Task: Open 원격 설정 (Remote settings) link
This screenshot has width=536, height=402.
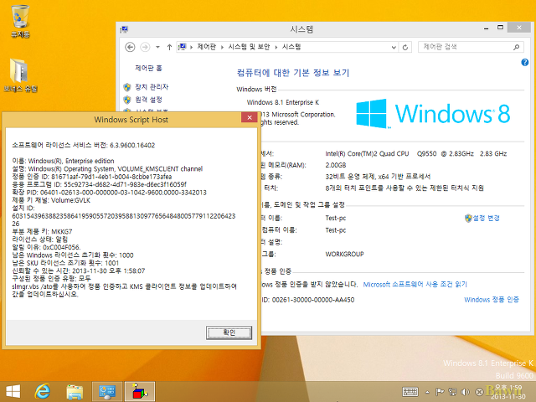Action: click(148, 100)
